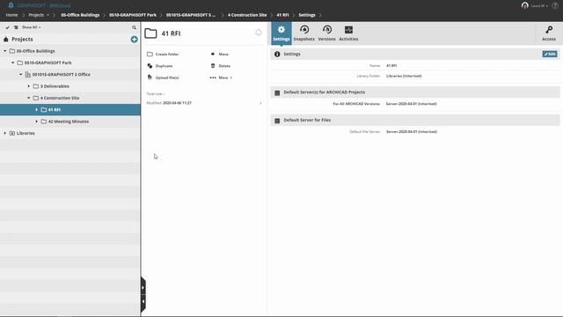Click the user avatar picture
Viewport: 563px width, 317px height.
525,5
